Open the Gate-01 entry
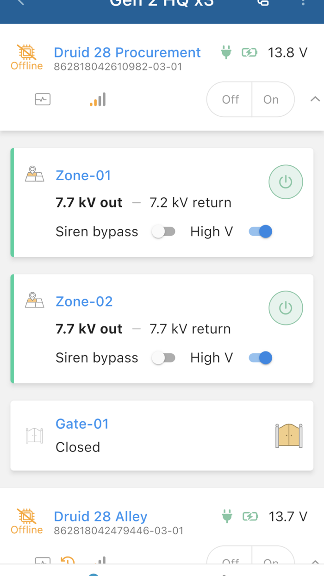This screenshot has height=576, width=324. point(82,424)
